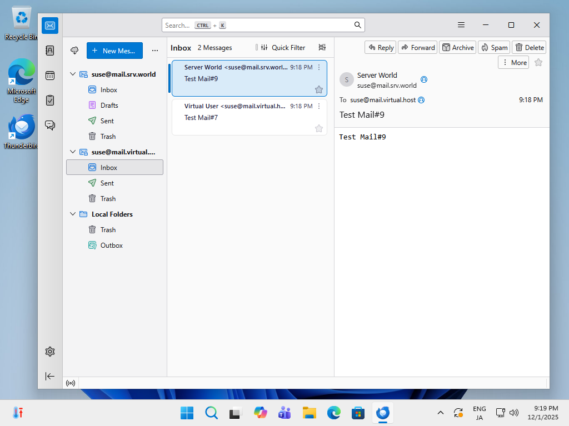Click the New Message button
The width and height of the screenshot is (569, 426).
(114, 51)
